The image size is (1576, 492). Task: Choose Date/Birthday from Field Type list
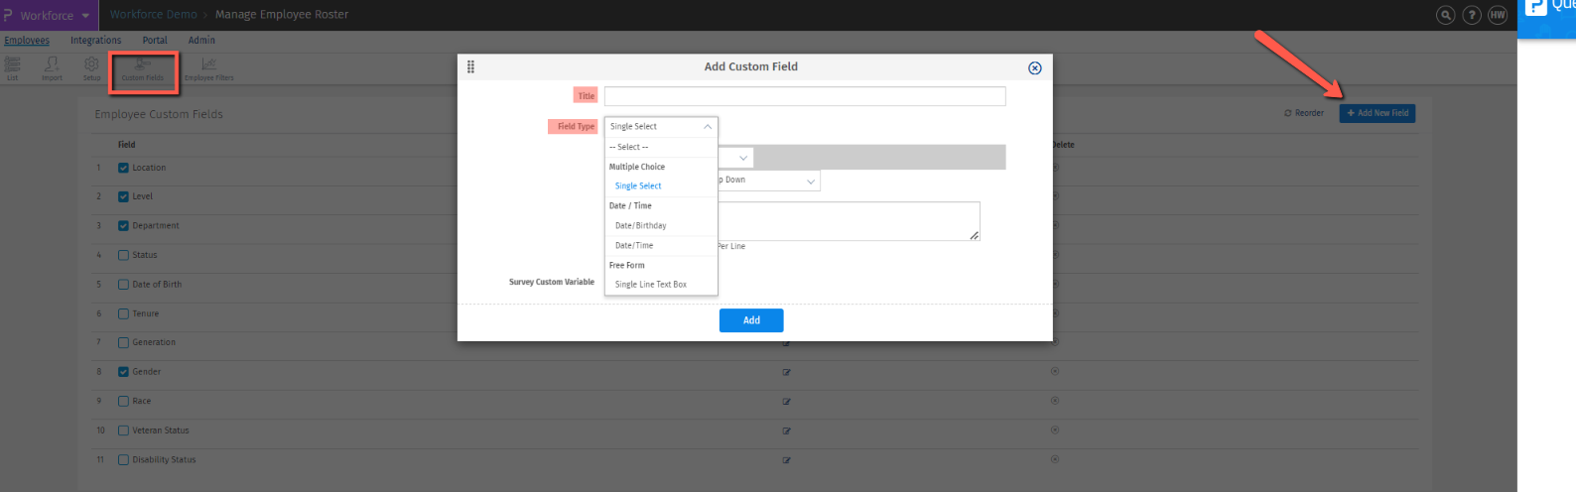pos(640,225)
